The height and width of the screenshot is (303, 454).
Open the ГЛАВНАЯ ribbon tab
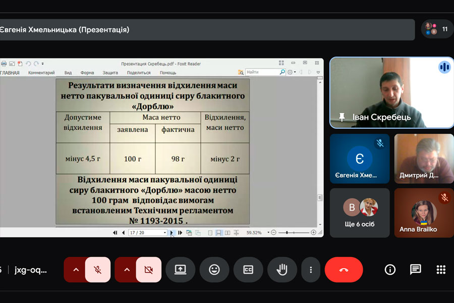coord(10,73)
